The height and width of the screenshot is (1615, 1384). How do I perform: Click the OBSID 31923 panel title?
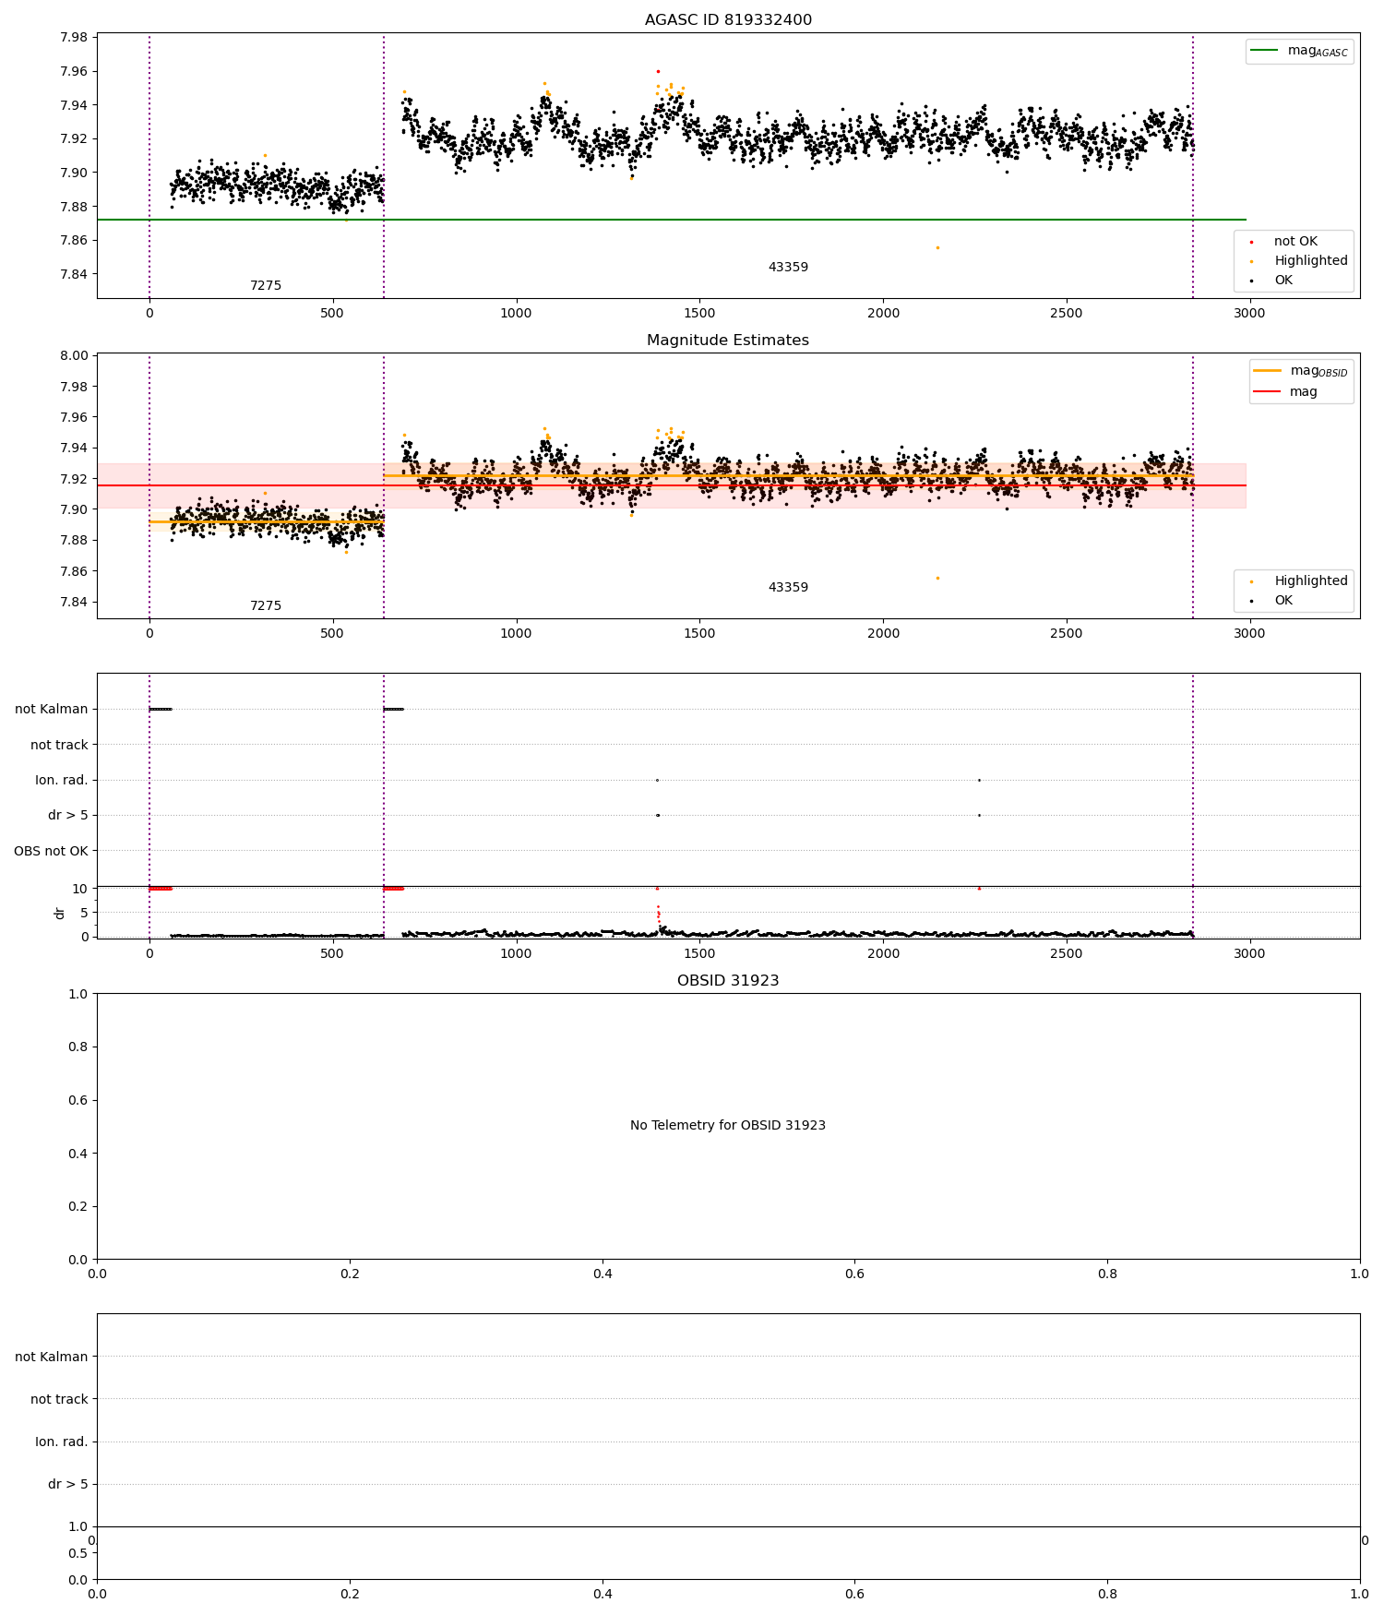(x=728, y=981)
